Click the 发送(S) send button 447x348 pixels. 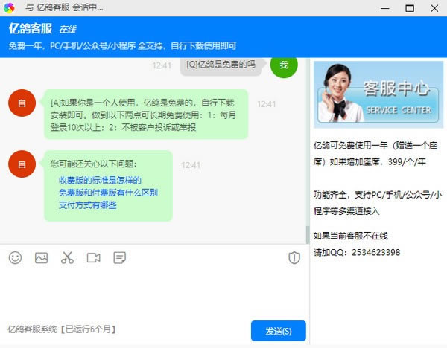278,331
